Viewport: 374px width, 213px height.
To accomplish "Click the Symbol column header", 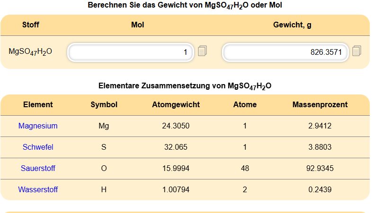I will click(104, 105).
